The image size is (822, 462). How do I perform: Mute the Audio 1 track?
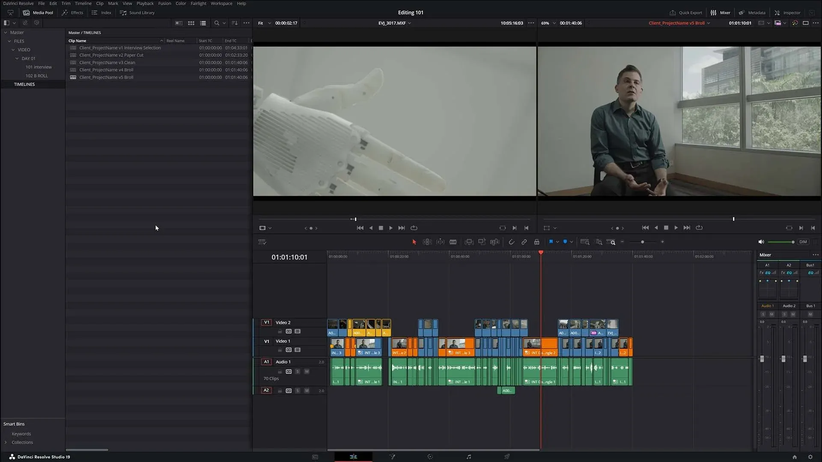click(x=307, y=372)
